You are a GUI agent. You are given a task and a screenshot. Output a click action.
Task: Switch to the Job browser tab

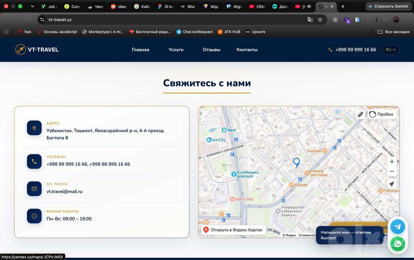click(x=49, y=6)
